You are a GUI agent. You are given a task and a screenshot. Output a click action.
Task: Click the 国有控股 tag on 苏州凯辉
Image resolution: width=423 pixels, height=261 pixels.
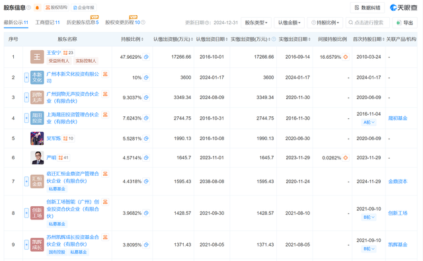pos(57,252)
